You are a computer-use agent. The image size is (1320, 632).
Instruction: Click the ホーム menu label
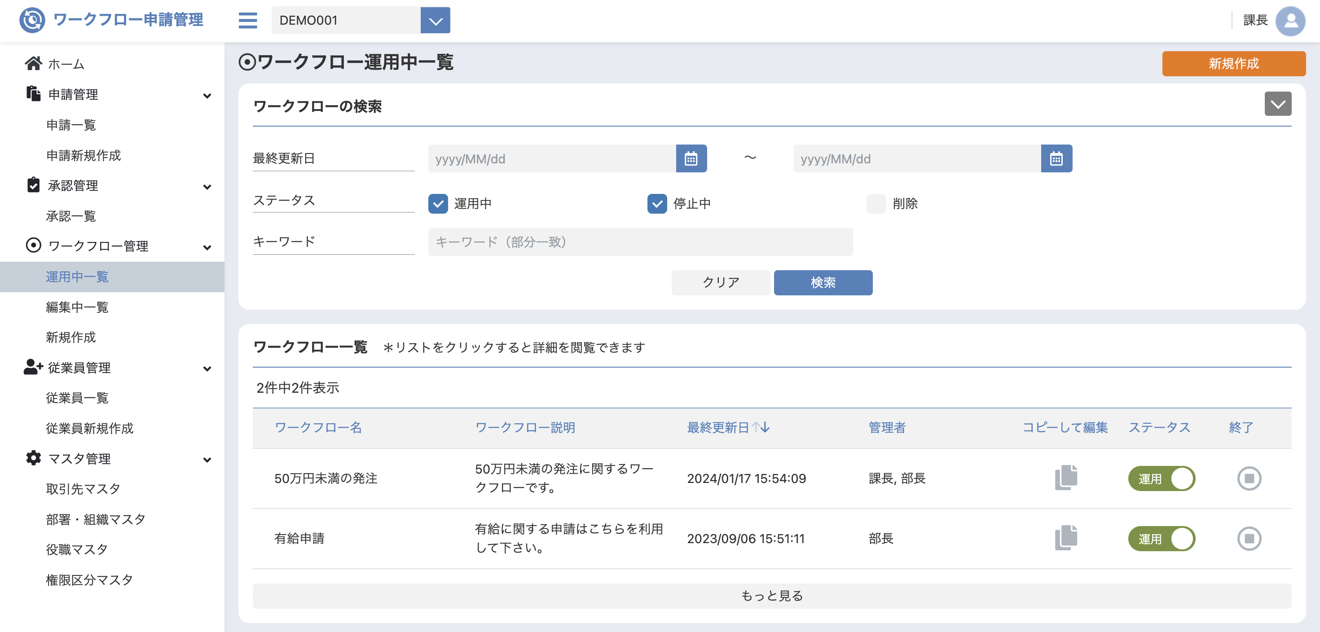(66, 64)
